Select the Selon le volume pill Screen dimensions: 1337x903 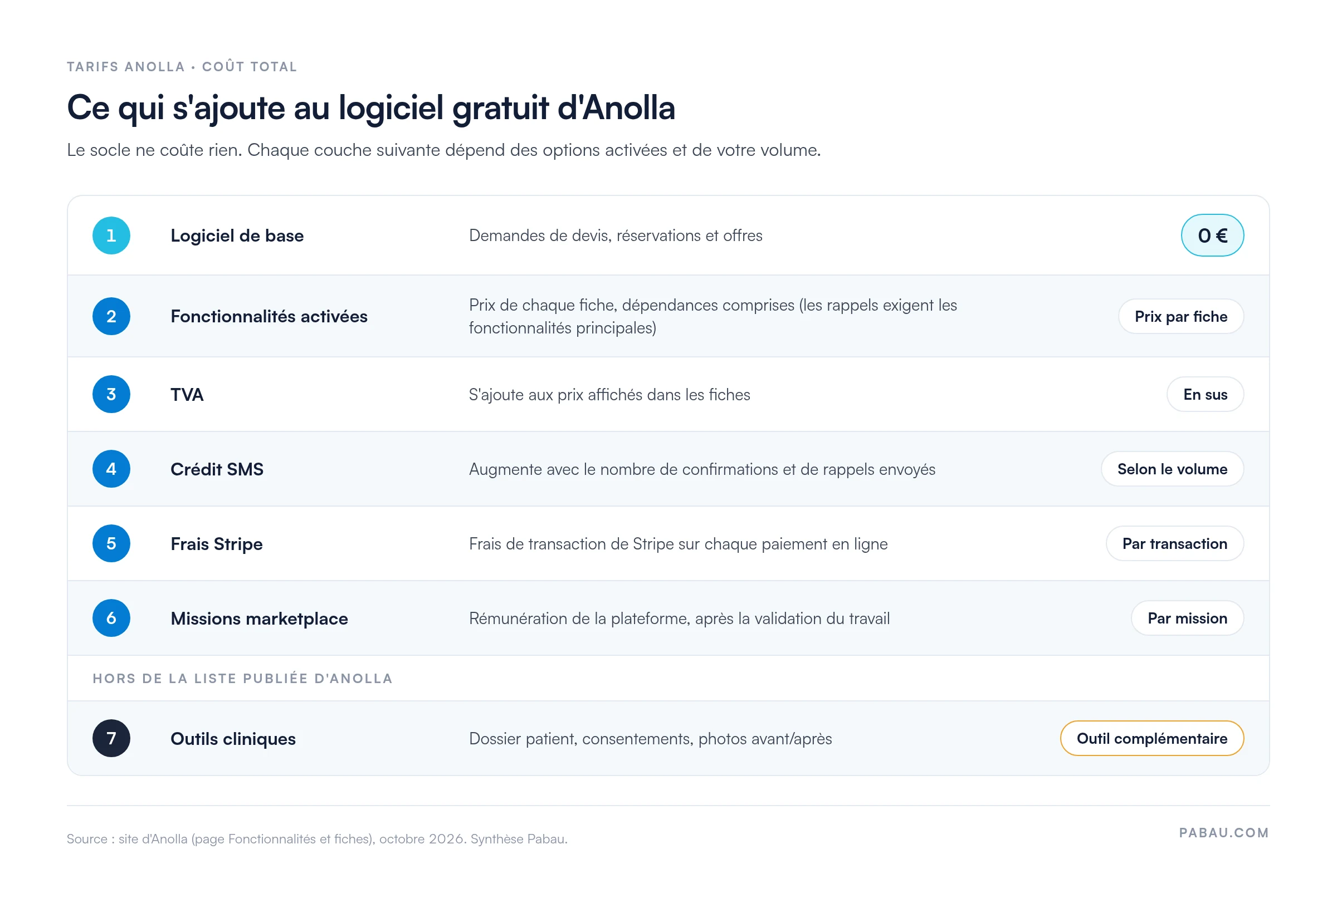coord(1173,469)
